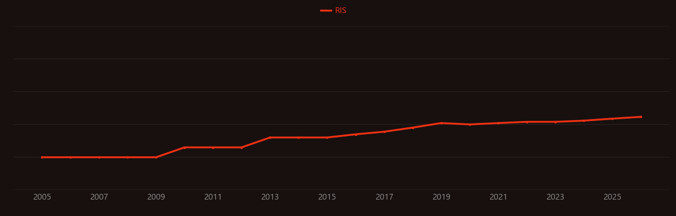
Task: Select the 2019 peak data point
Action: coord(441,123)
